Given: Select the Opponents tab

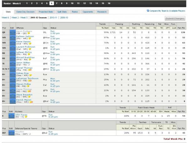Looking at the screenshot, I should (87, 12).
